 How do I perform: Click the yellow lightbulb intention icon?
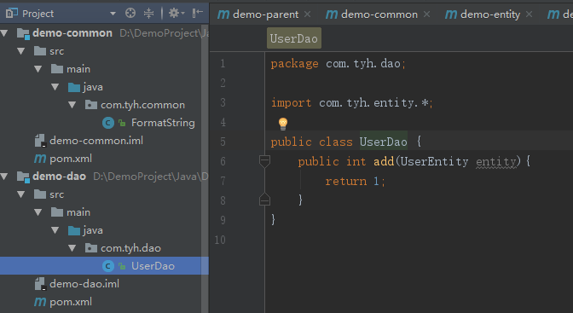283,124
